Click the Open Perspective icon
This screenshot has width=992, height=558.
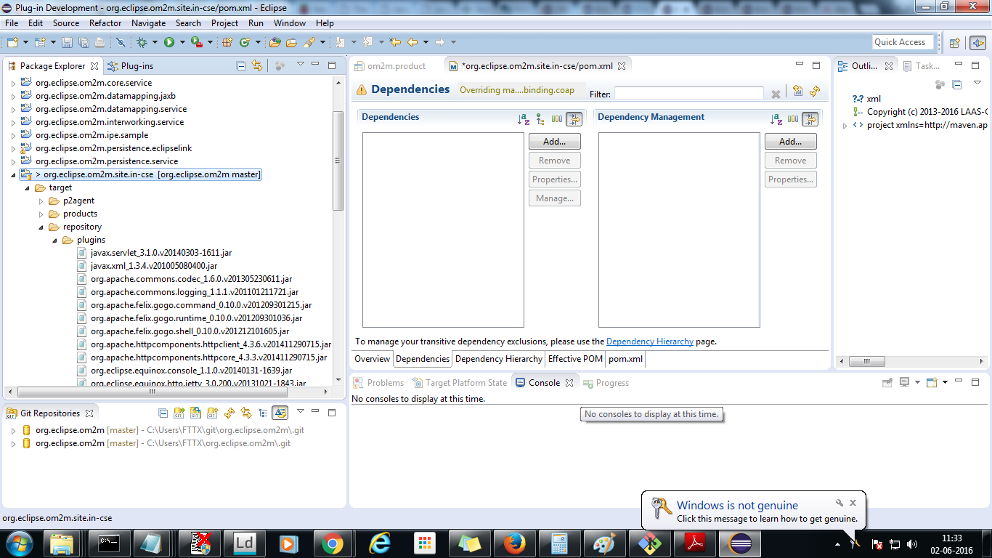[x=955, y=43]
